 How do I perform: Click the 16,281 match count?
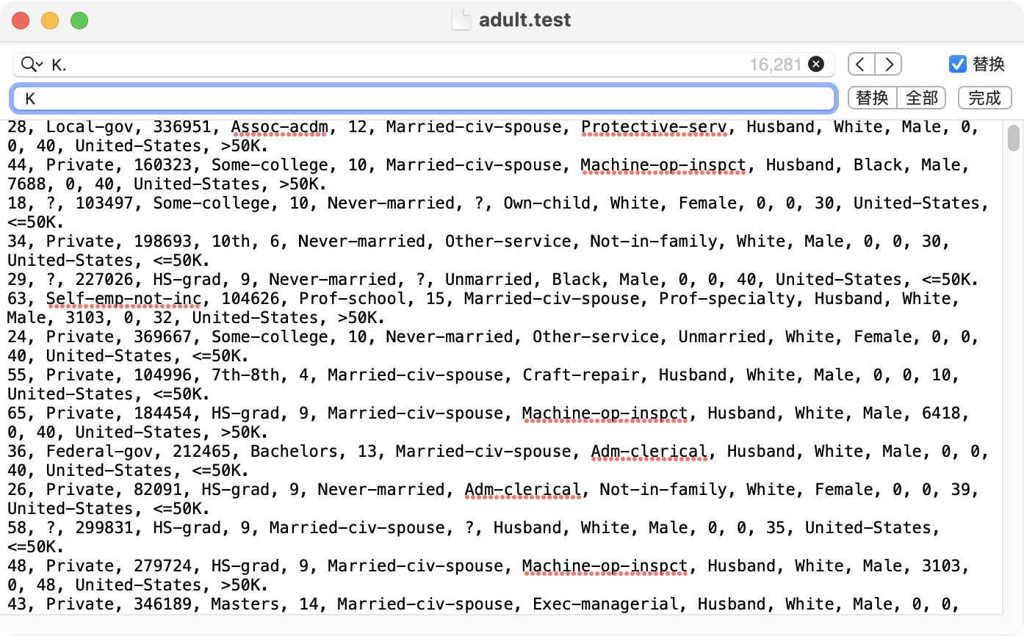click(x=775, y=65)
